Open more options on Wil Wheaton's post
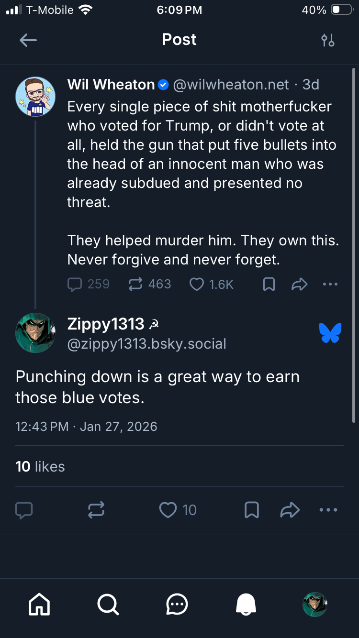 [x=330, y=285]
